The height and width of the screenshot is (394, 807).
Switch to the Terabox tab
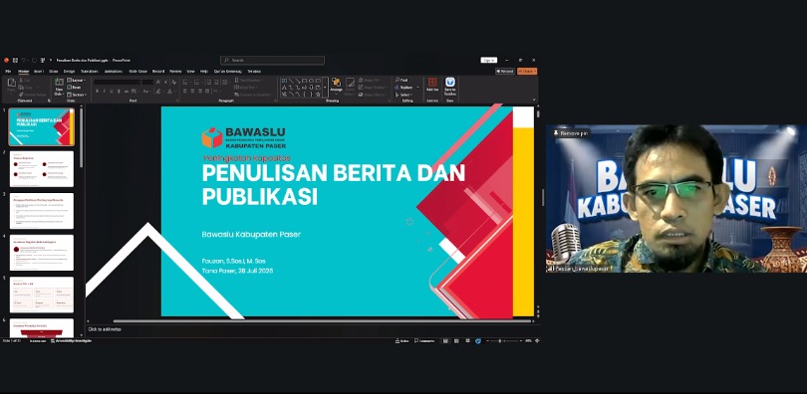click(x=254, y=71)
